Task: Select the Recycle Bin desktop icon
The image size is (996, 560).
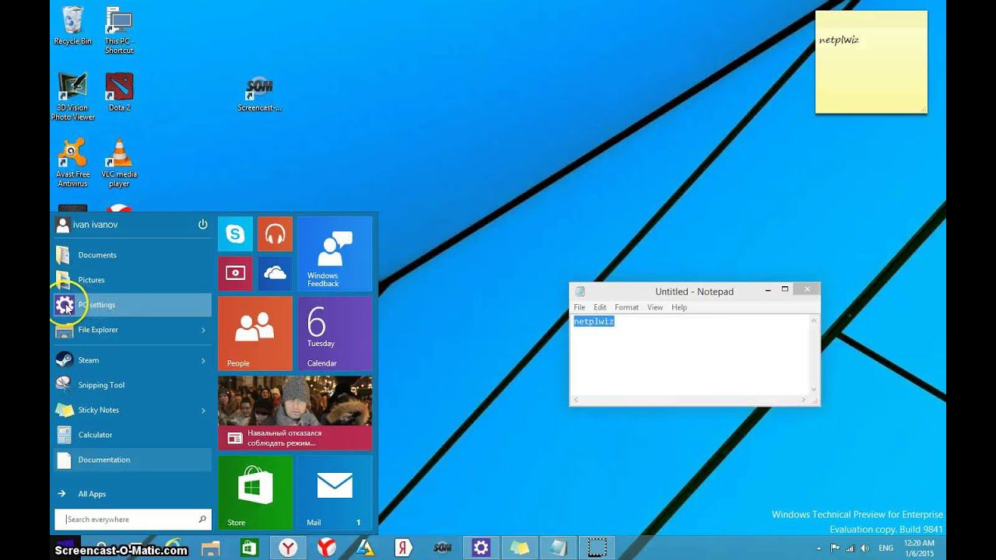Action: pos(72,26)
